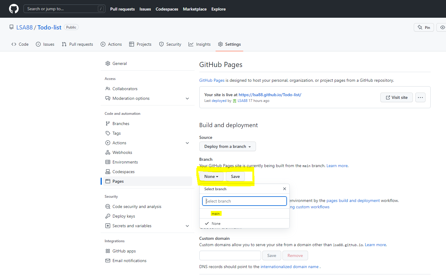The height and width of the screenshot is (278, 446).
Task: Open the Projects tab
Action: (x=140, y=44)
